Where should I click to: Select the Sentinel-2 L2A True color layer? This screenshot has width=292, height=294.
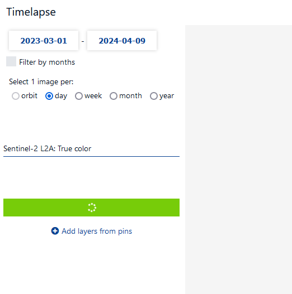click(91, 149)
